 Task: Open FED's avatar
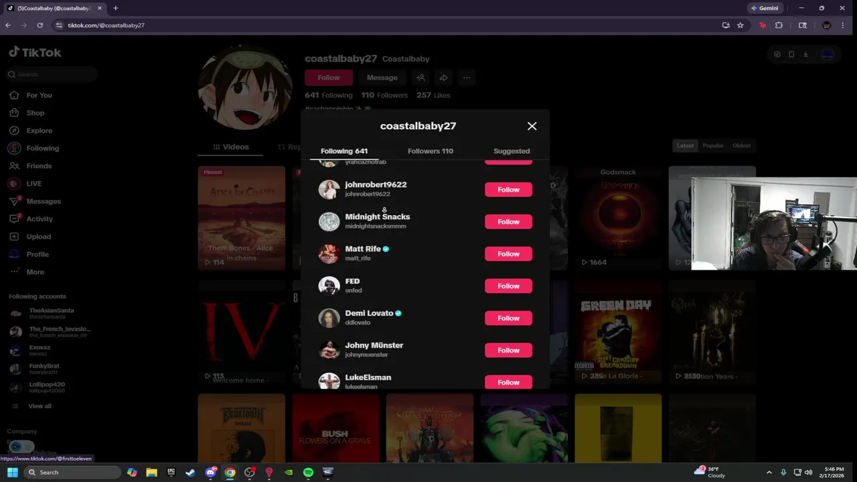[x=329, y=286]
